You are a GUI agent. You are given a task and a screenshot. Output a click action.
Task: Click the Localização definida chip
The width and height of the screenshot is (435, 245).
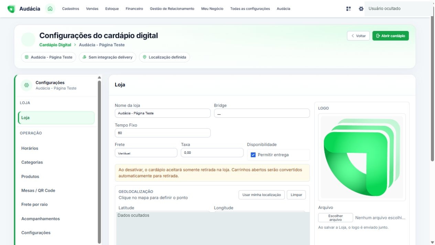[x=164, y=57]
